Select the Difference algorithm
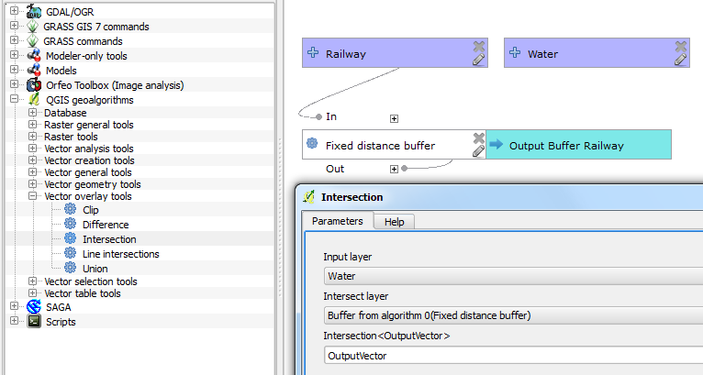The height and width of the screenshot is (375, 703). click(106, 225)
